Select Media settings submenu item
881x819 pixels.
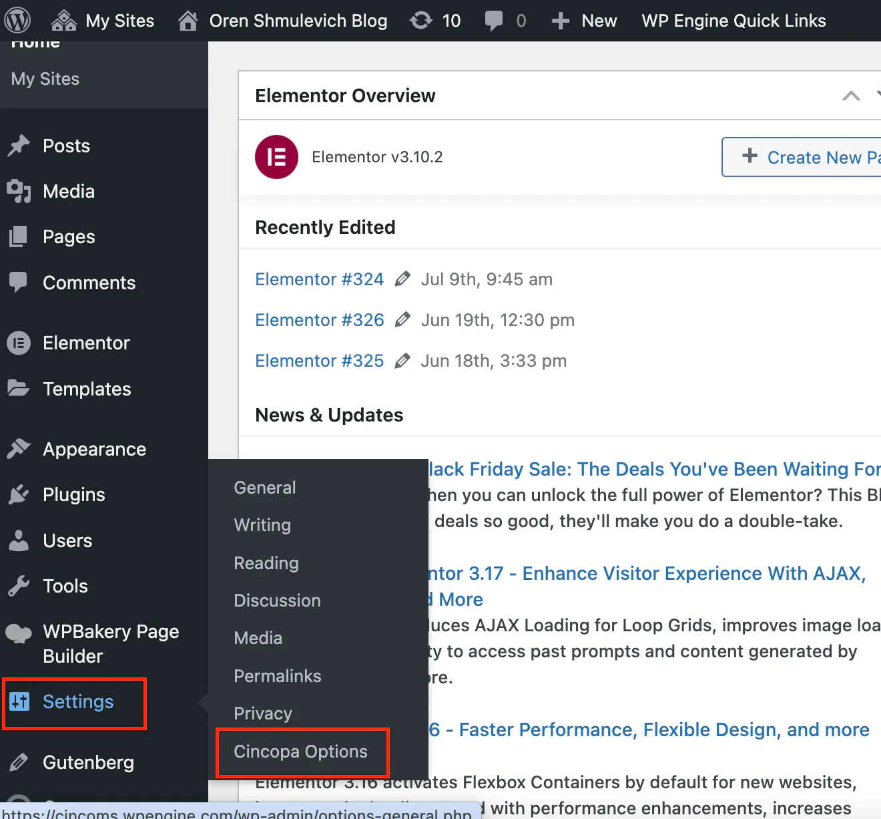click(x=258, y=638)
